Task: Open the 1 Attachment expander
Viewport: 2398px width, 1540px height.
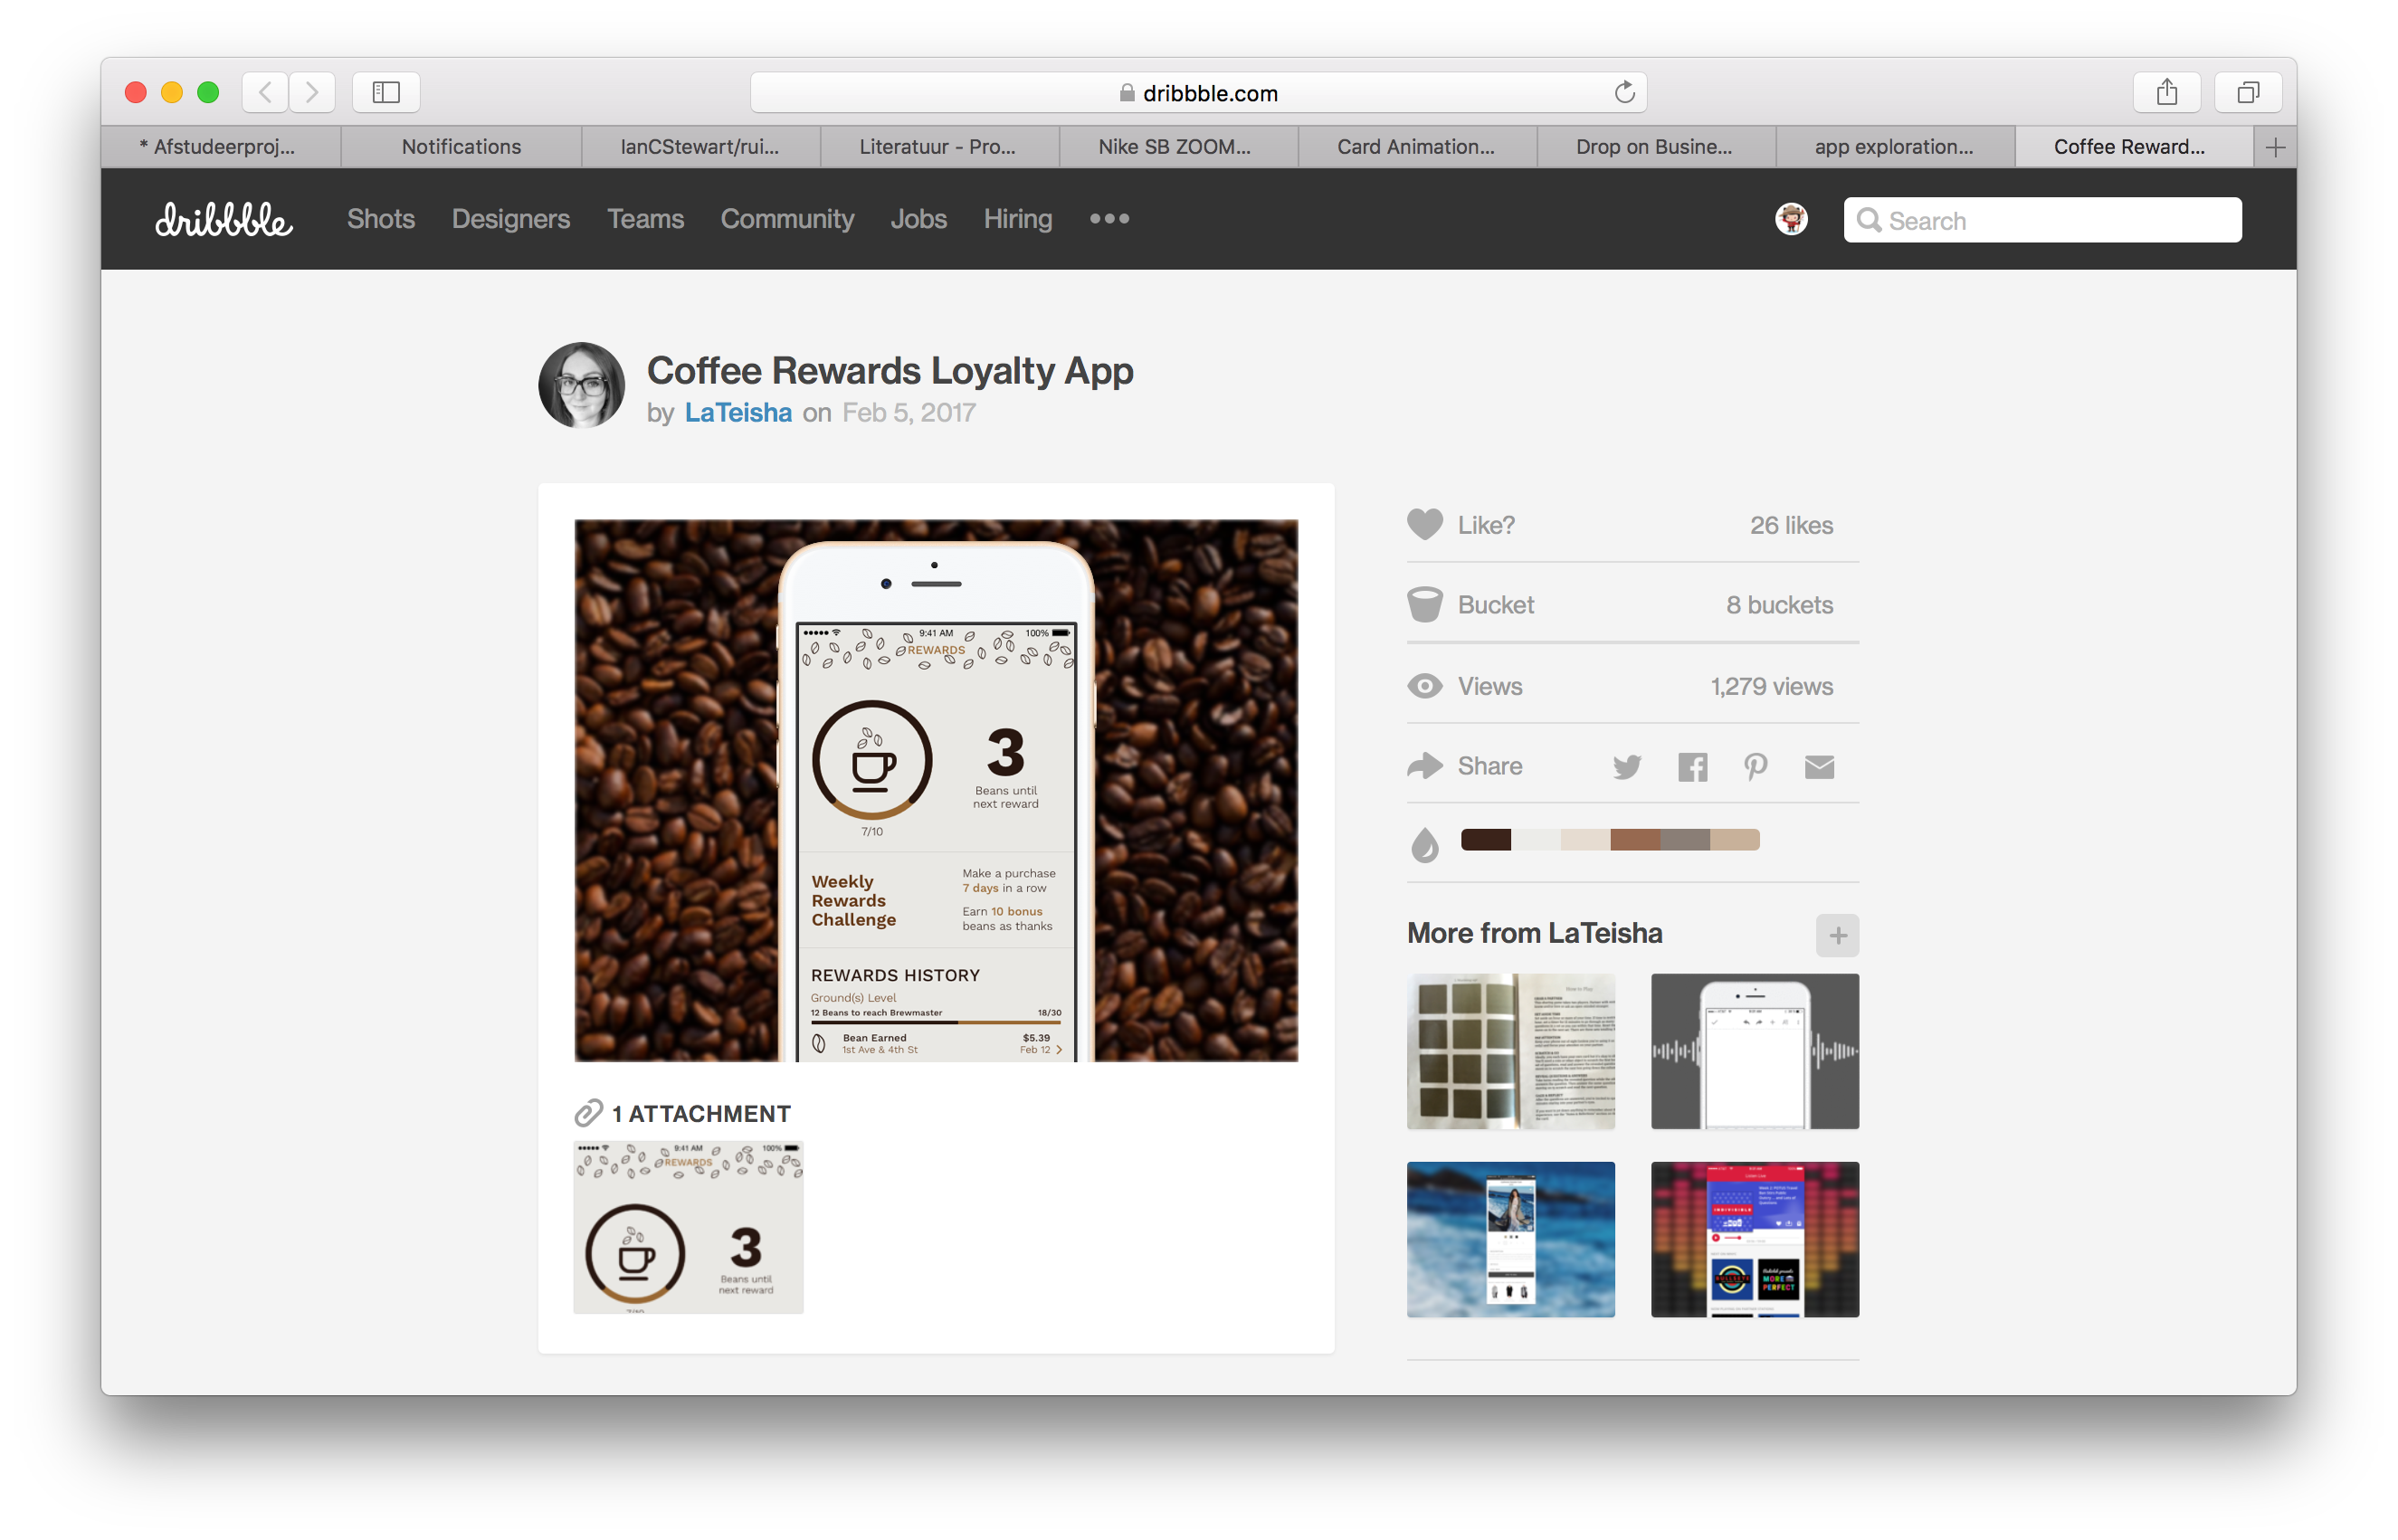Action: click(681, 1112)
